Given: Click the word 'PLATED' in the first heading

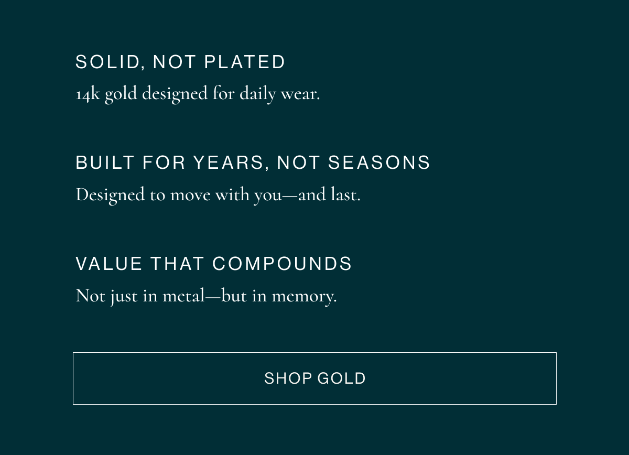Looking at the screenshot, I should tap(244, 61).
